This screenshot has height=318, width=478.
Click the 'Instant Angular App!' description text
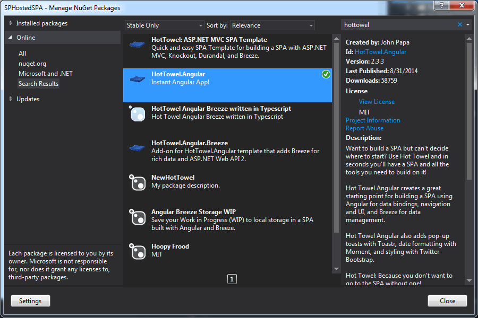[180, 82]
